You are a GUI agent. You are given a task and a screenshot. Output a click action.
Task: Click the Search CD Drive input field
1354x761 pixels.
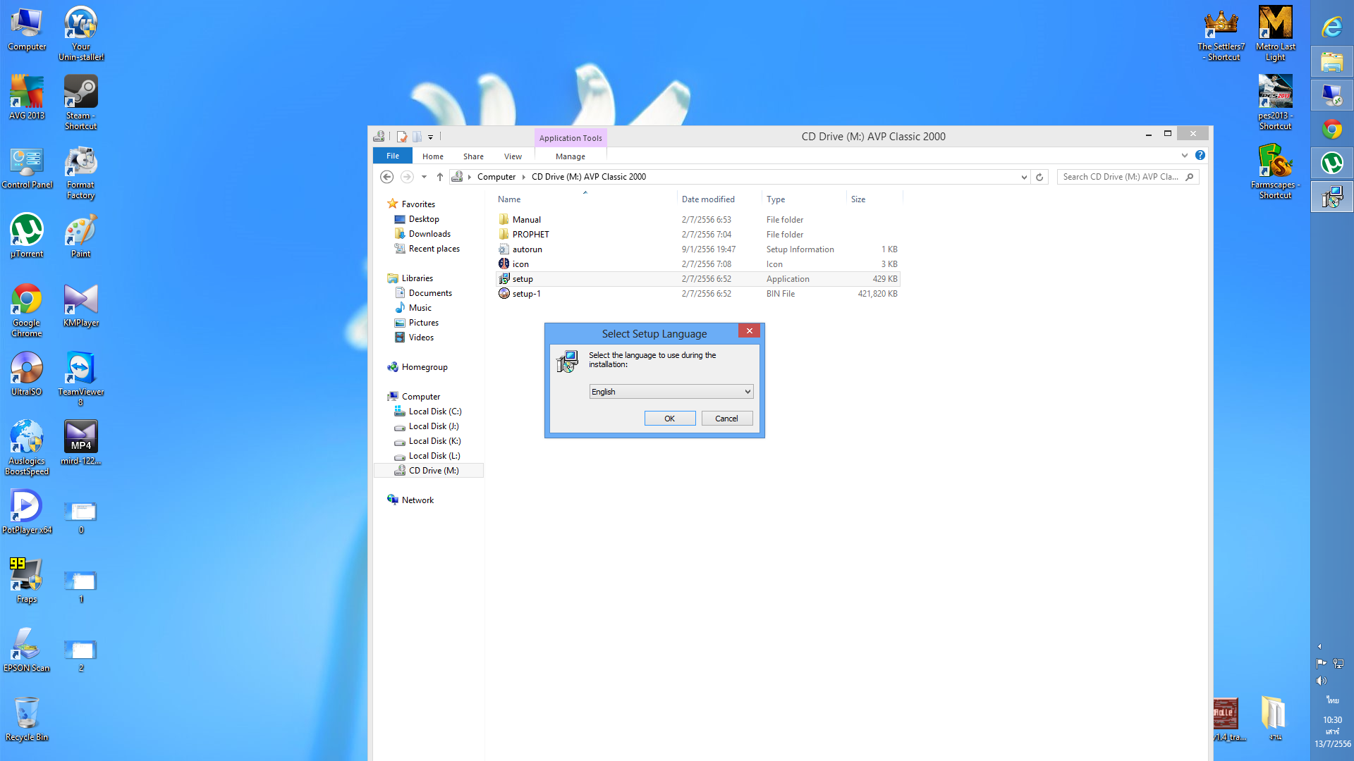(x=1120, y=177)
